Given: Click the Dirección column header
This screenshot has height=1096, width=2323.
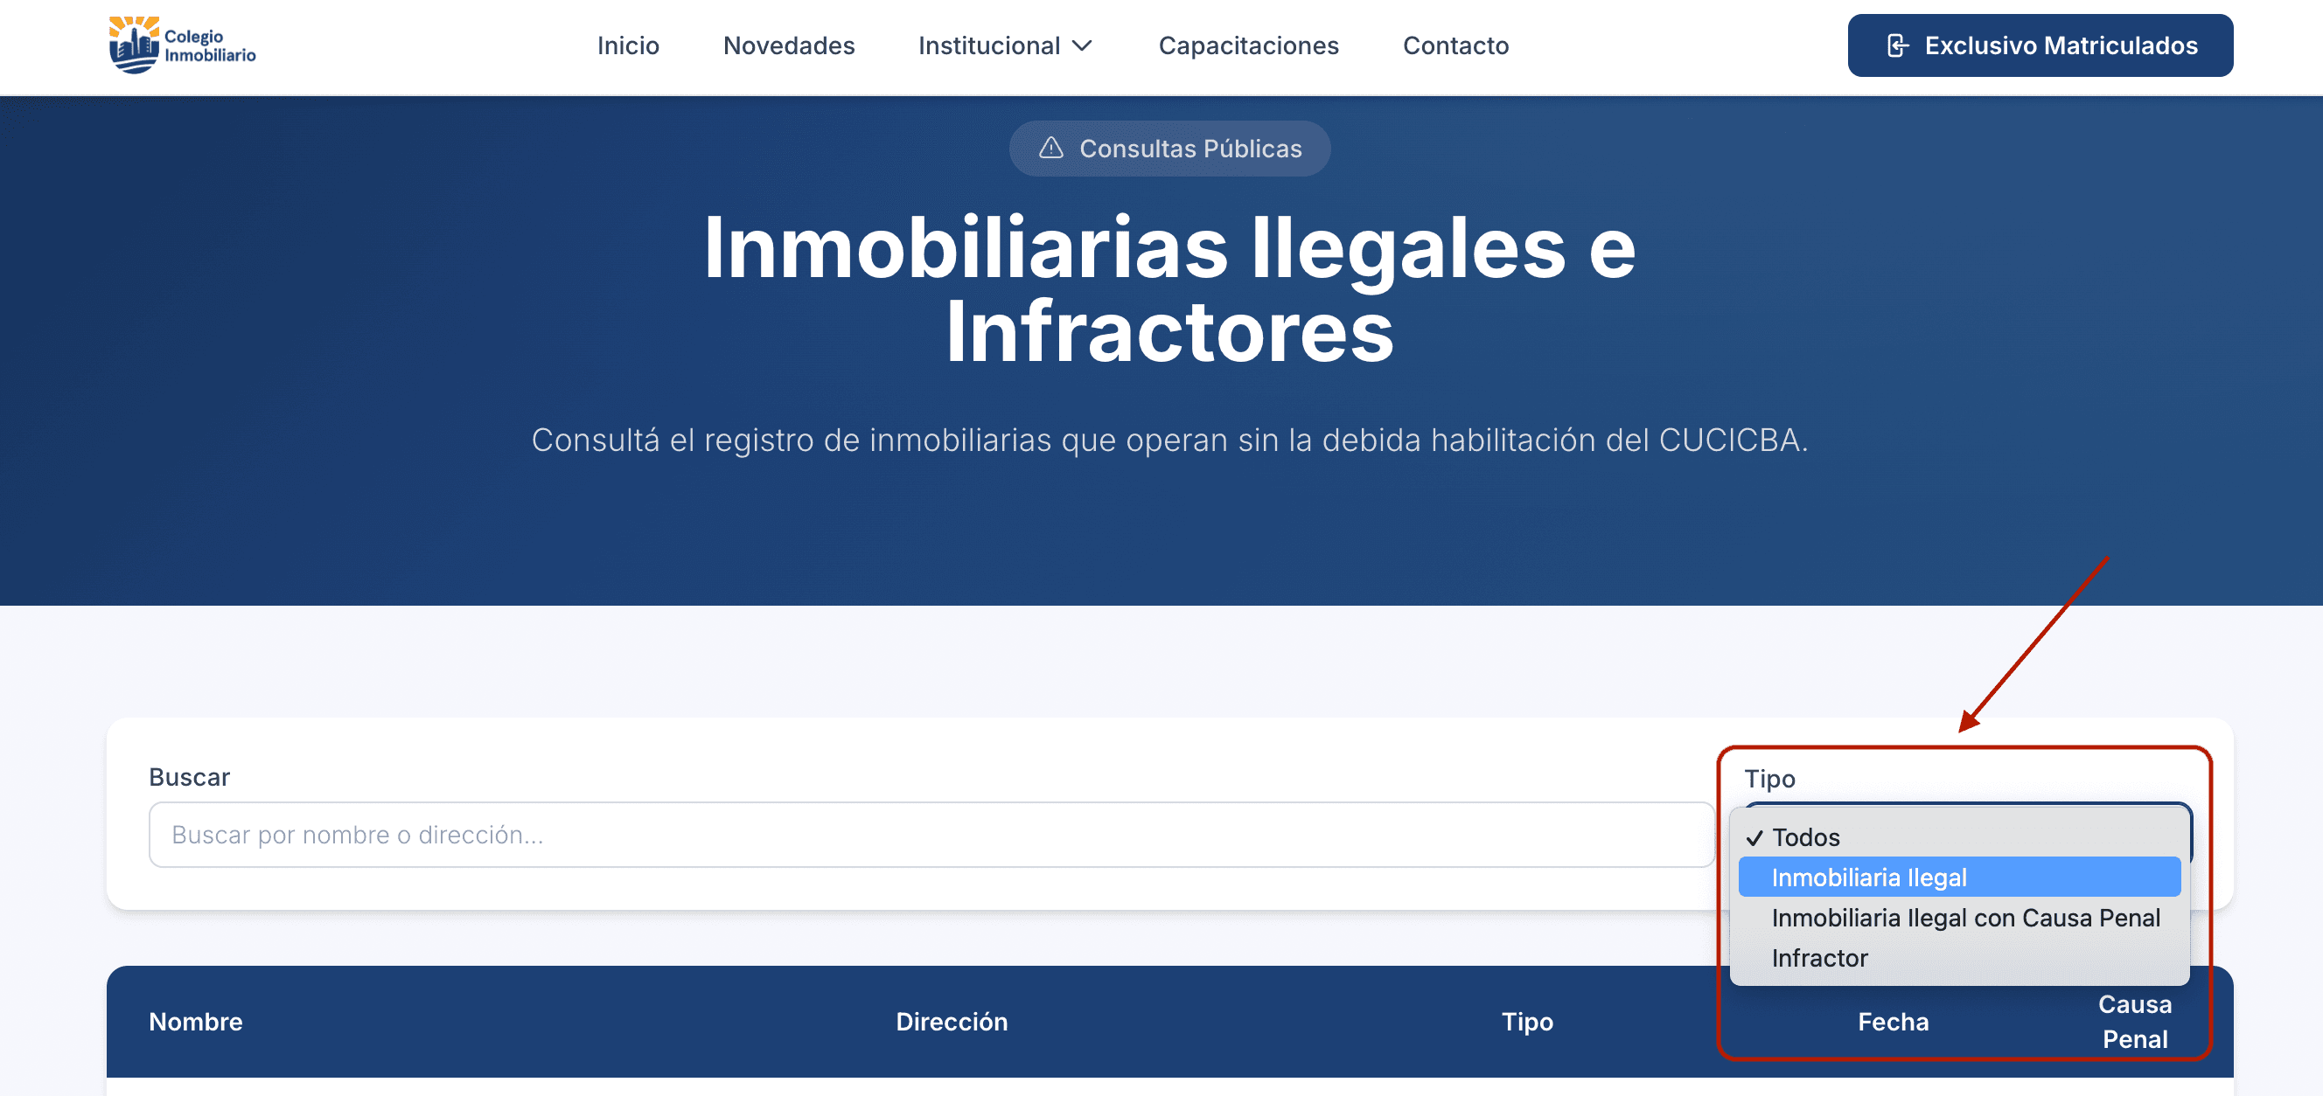Looking at the screenshot, I should (952, 1021).
